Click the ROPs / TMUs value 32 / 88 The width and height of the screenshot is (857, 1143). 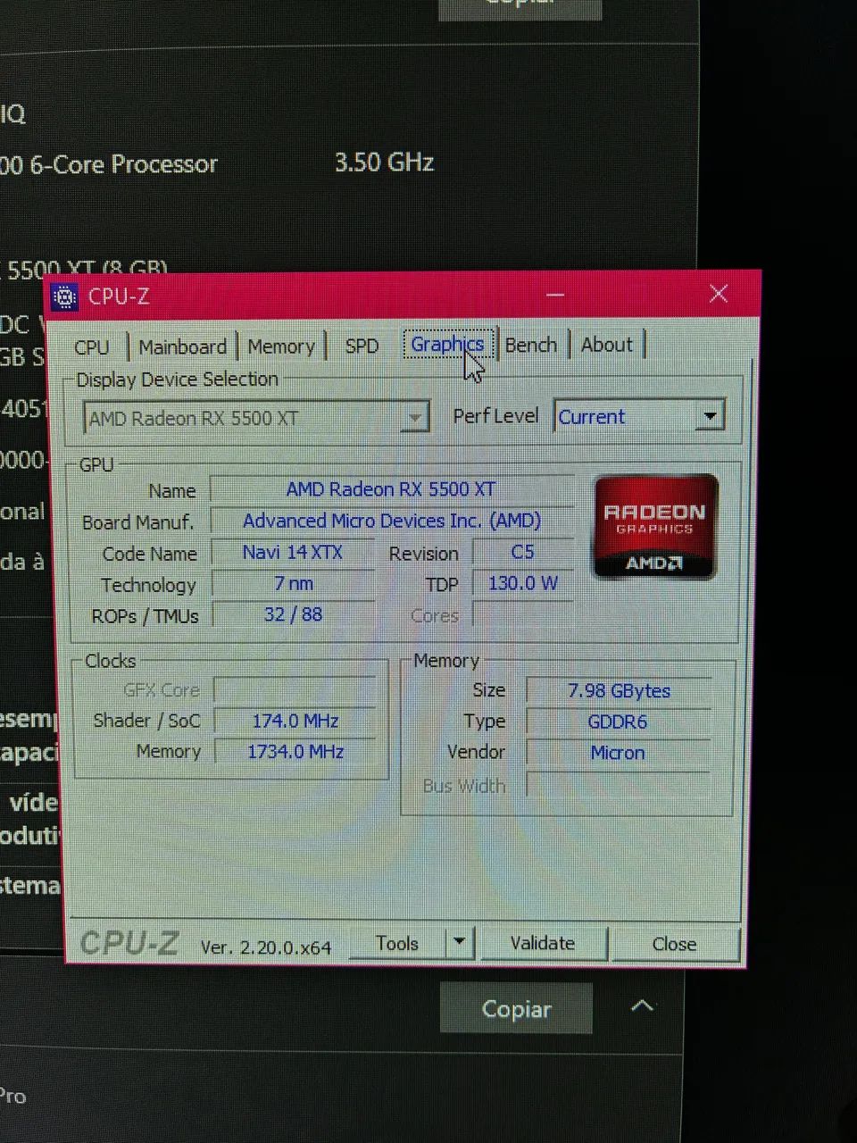pos(293,614)
